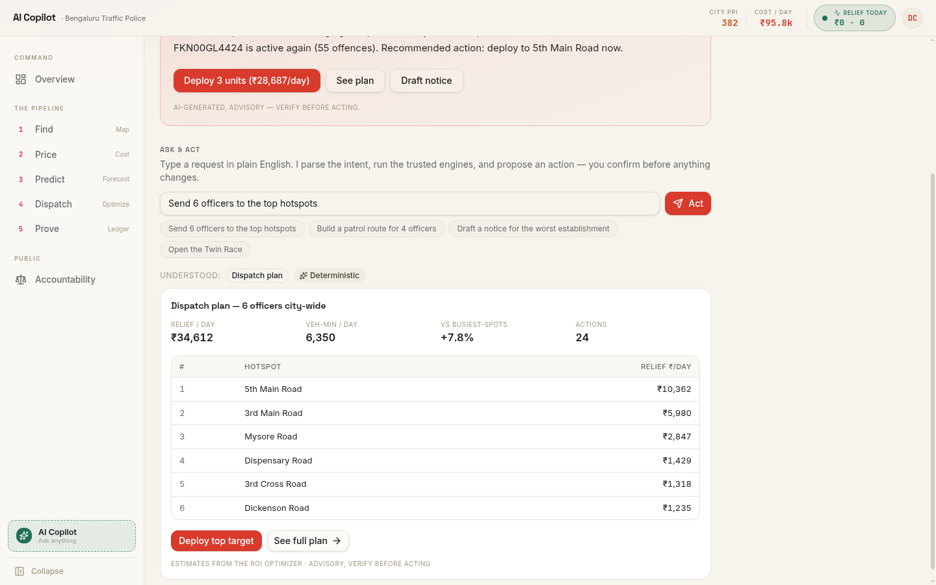The image size is (936, 585).
Task: Select the Dispensary Road row
Action: click(x=435, y=461)
